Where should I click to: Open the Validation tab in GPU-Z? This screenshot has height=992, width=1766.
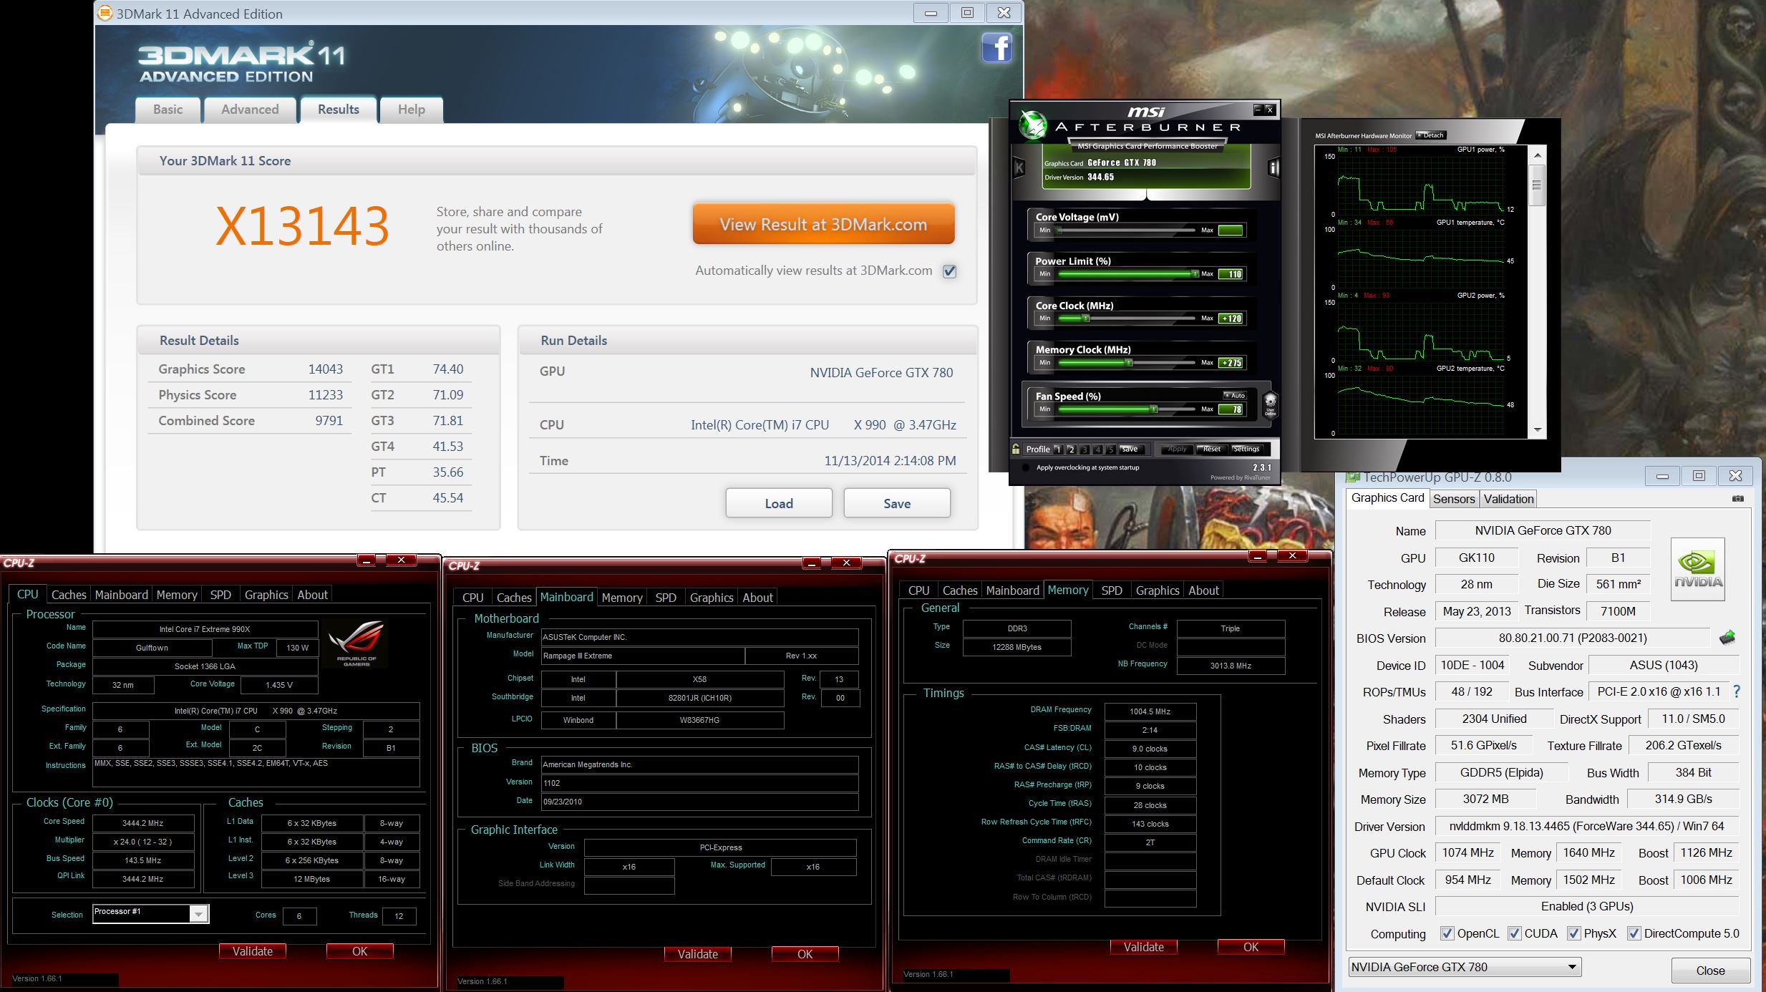pos(1508,499)
